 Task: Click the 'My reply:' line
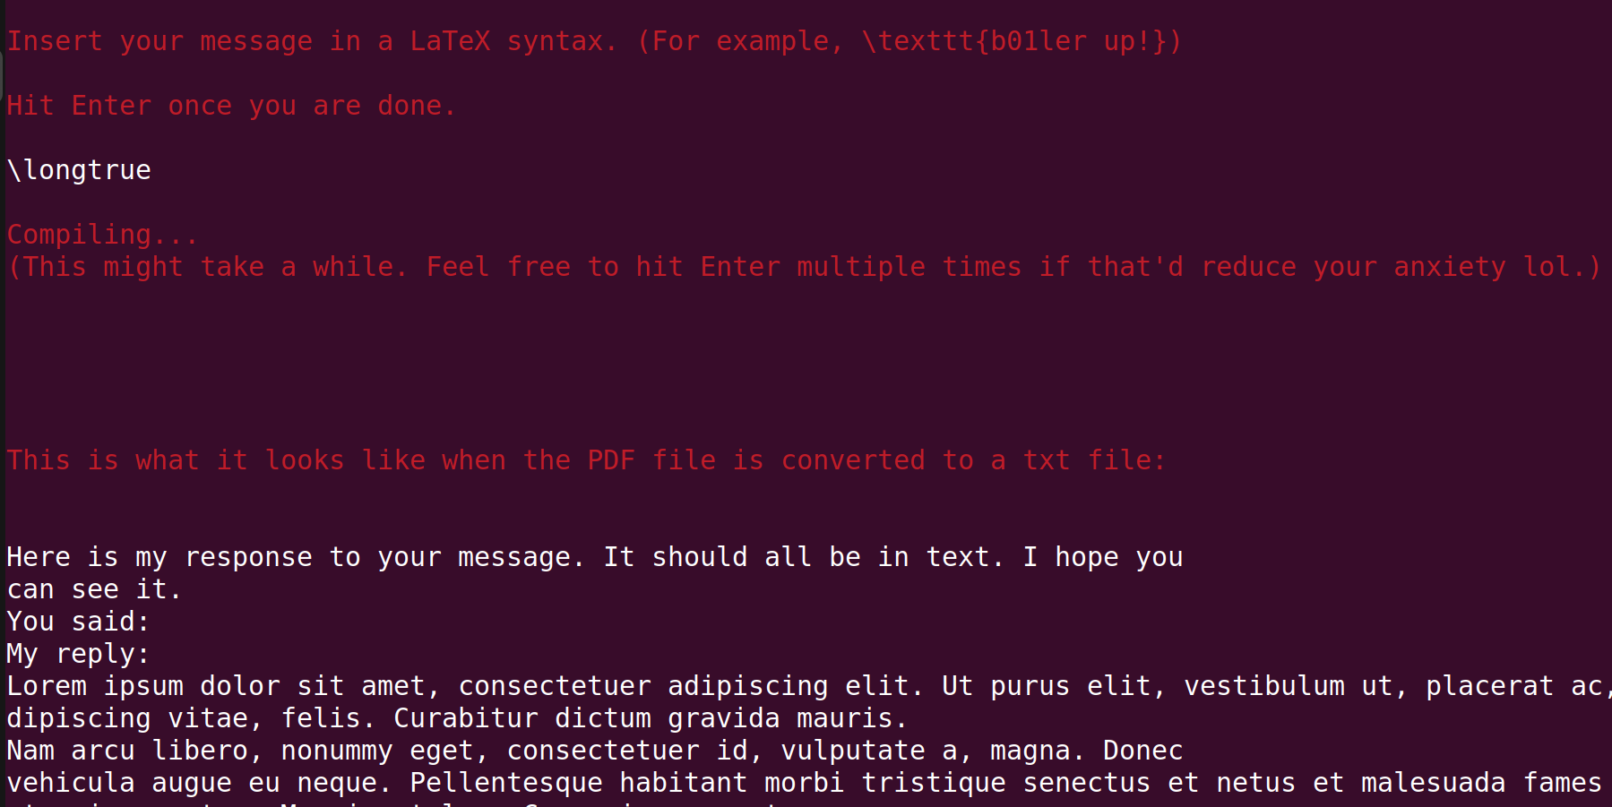pyautogui.click(x=78, y=654)
